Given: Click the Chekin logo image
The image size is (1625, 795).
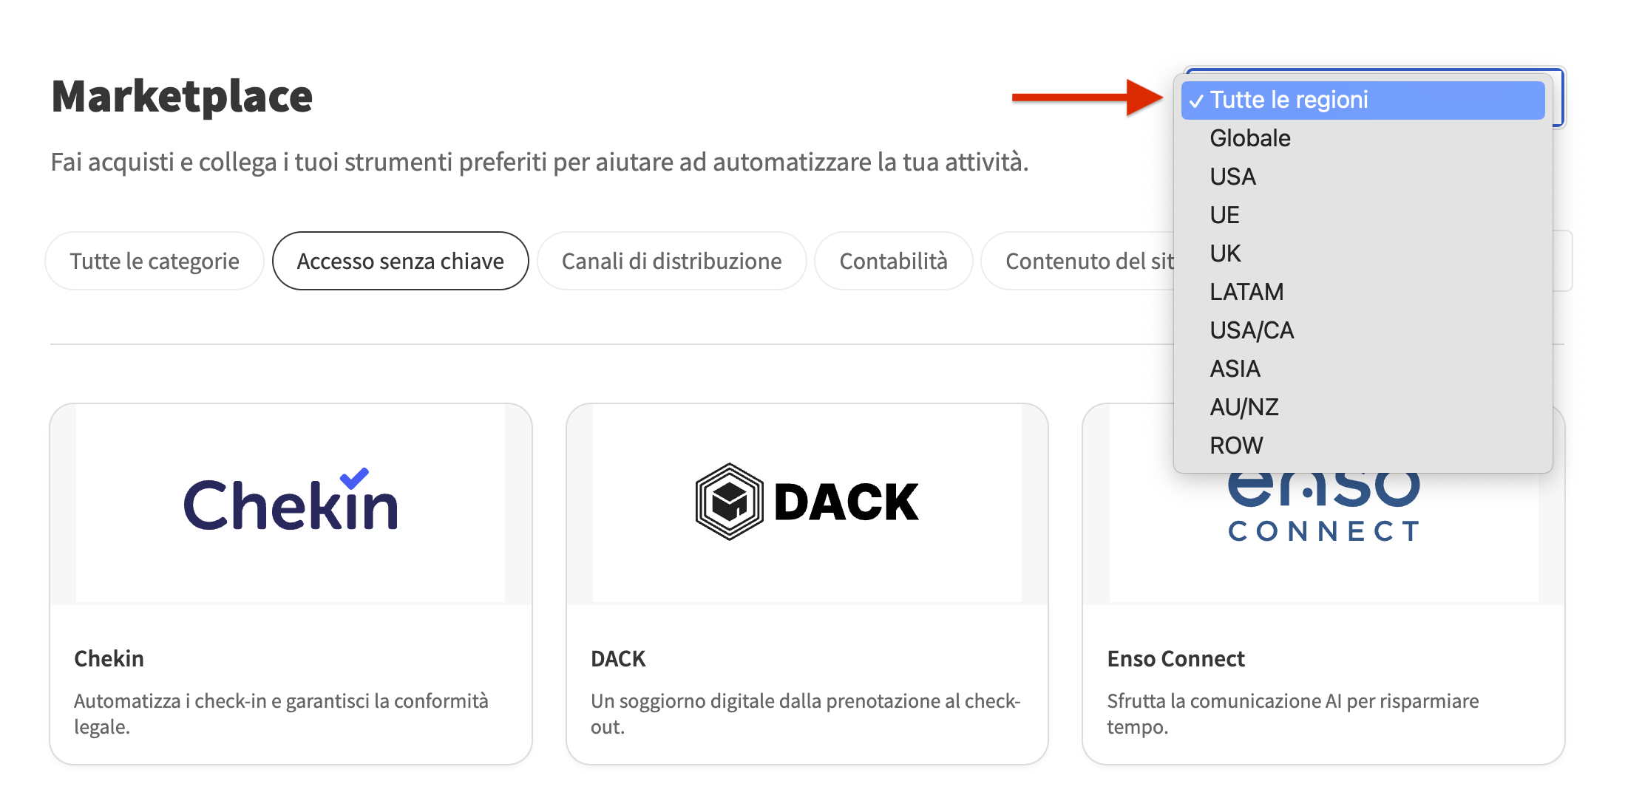Looking at the screenshot, I should pyautogui.click(x=291, y=504).
